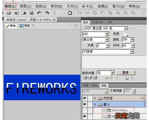Click the Copy toolbar icon
This screenshot has width=149, height=123.
pyautogui.click(x=62, y=13)
